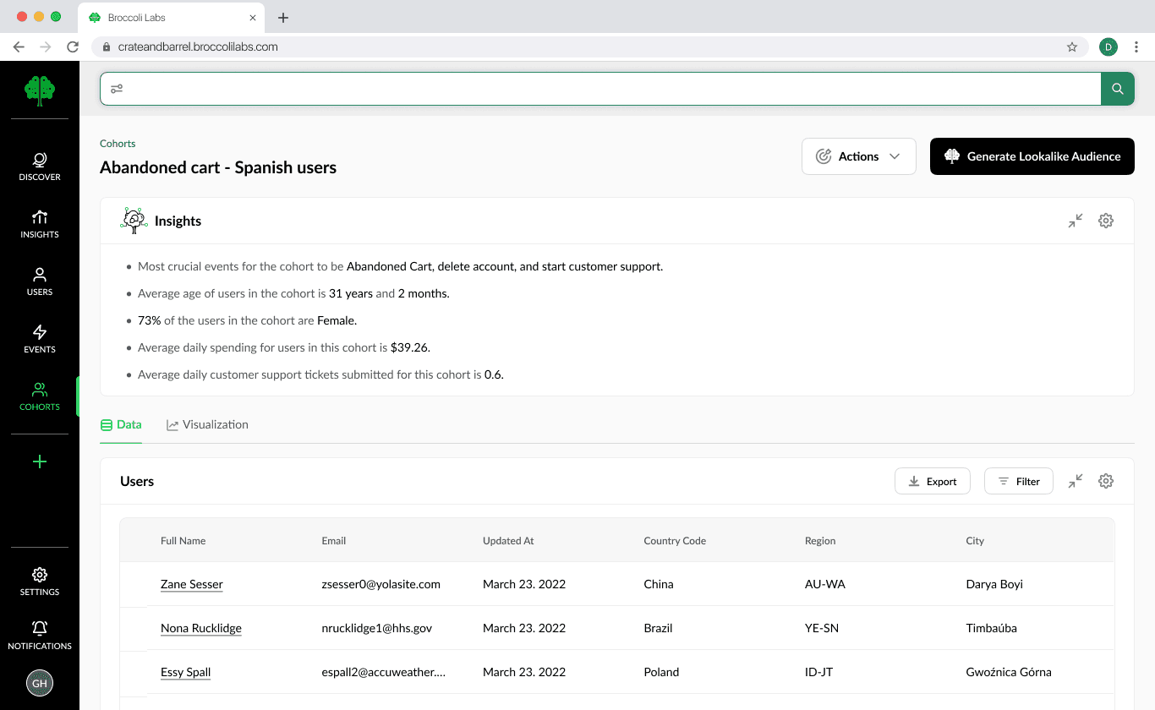Click the browser address bar URL

coord(198,47)
